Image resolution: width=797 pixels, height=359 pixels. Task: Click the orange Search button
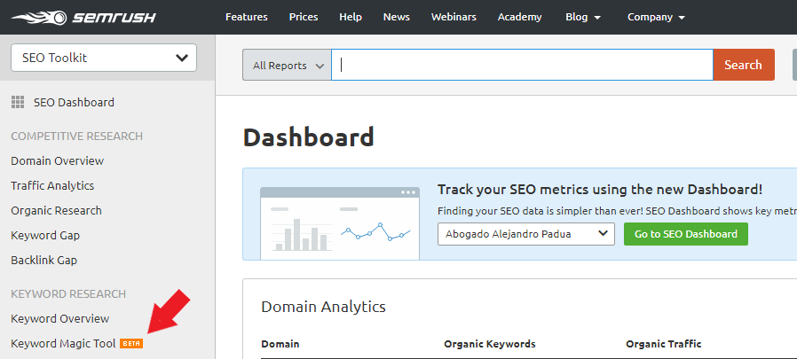[744, 65]
